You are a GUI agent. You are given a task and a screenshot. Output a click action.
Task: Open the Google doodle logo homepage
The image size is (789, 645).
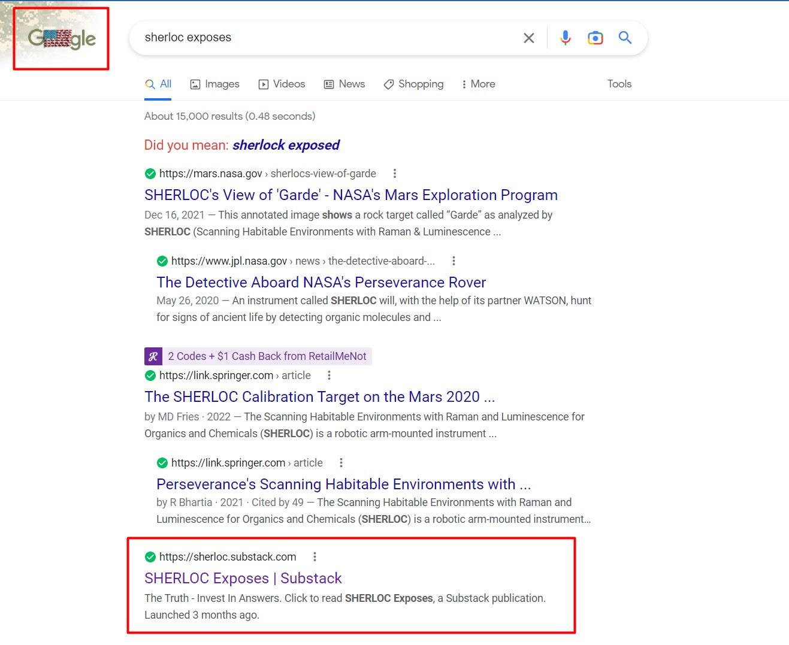coord(62,39)
